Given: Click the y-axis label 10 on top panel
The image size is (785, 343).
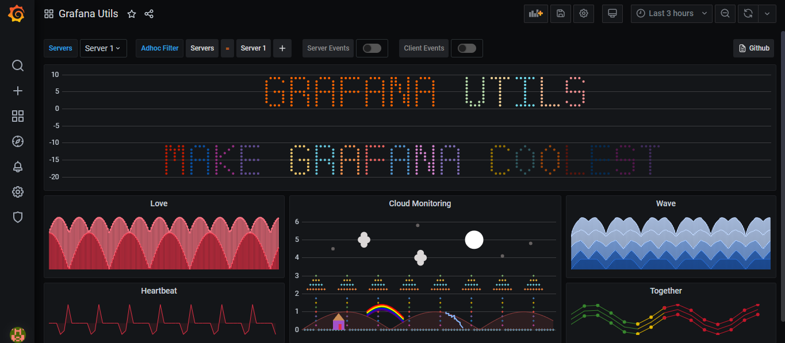Looking at the screenshot, I should 55,75.
